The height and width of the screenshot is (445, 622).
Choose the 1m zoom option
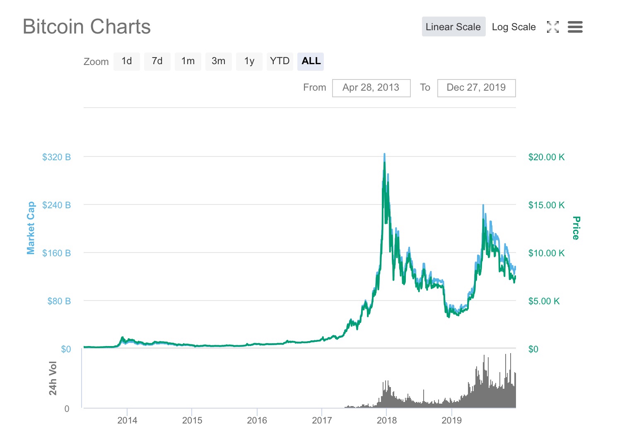[x=188, y=61]
